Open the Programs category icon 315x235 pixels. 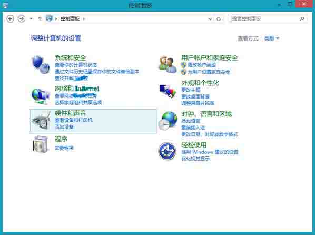pos(41,144)
